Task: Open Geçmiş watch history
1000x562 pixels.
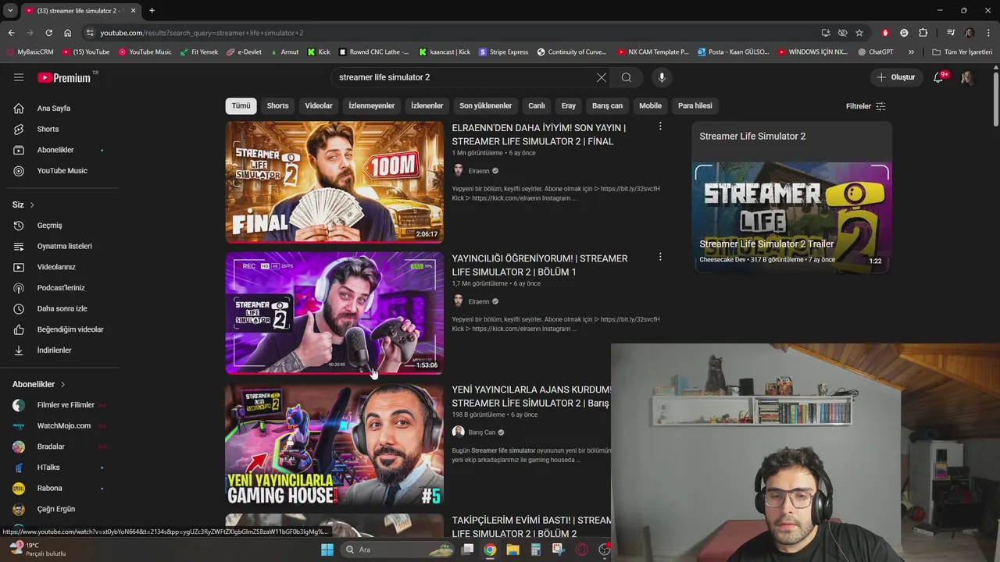Action: [49, 226]
